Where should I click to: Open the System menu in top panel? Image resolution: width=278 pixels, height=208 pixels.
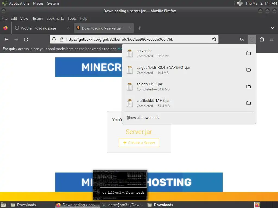tap(53, 3)
